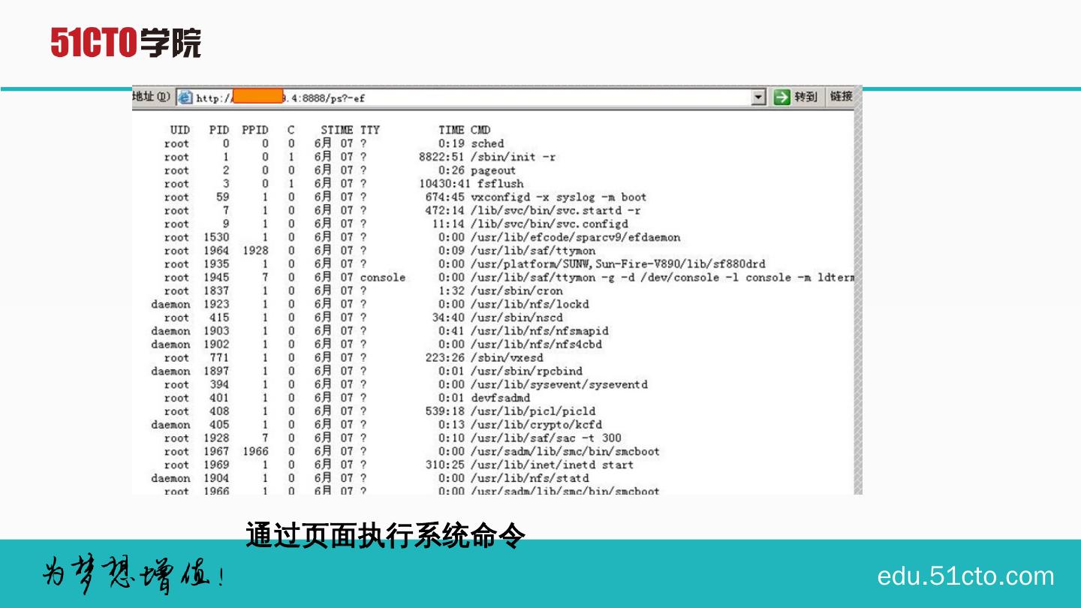Select the fsflush process entry
Image resolution: width=1081 pixels, height=608 pixels.
click(x=501, y=184)
